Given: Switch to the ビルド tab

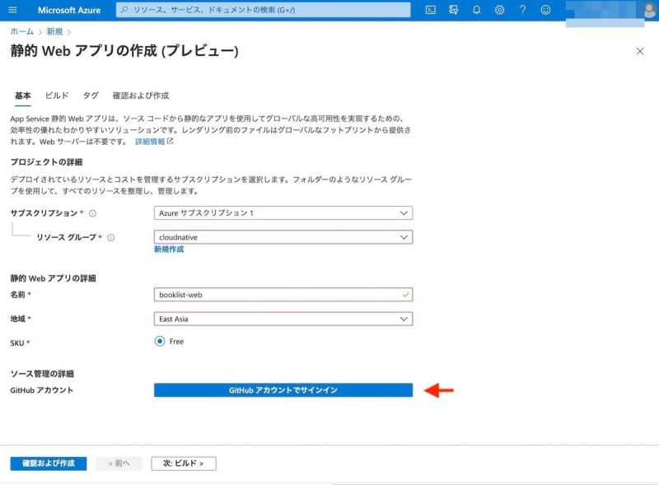Looking at the screenshot, I should [57, 96].
